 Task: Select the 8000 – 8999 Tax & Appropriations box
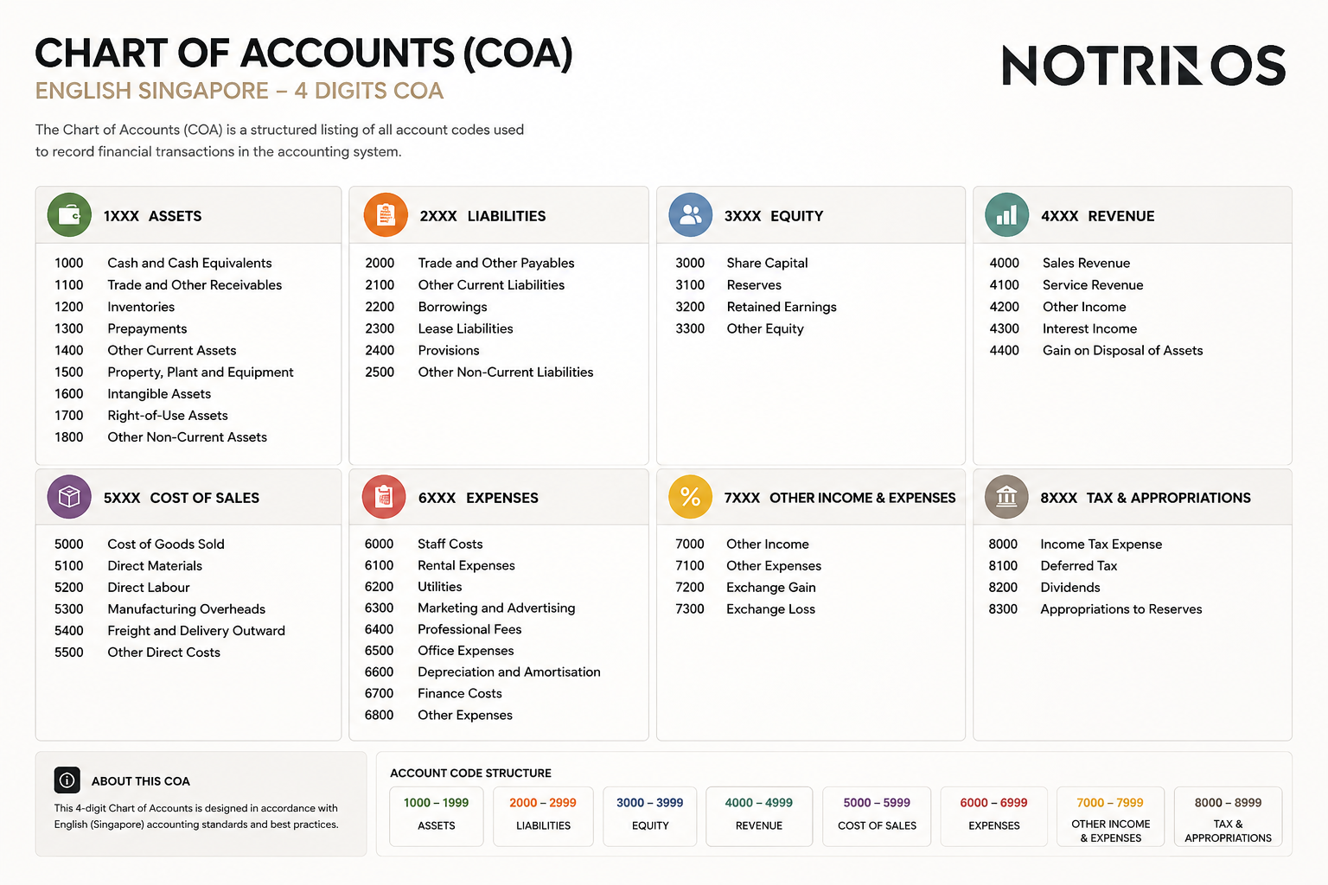(x=1228, y=816)
